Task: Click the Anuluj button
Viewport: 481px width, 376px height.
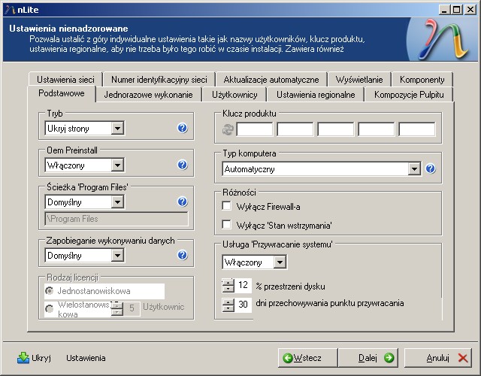Action: coord(438,358)
